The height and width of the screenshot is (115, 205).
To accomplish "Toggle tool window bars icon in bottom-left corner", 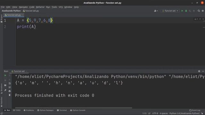I will [2, 113].
